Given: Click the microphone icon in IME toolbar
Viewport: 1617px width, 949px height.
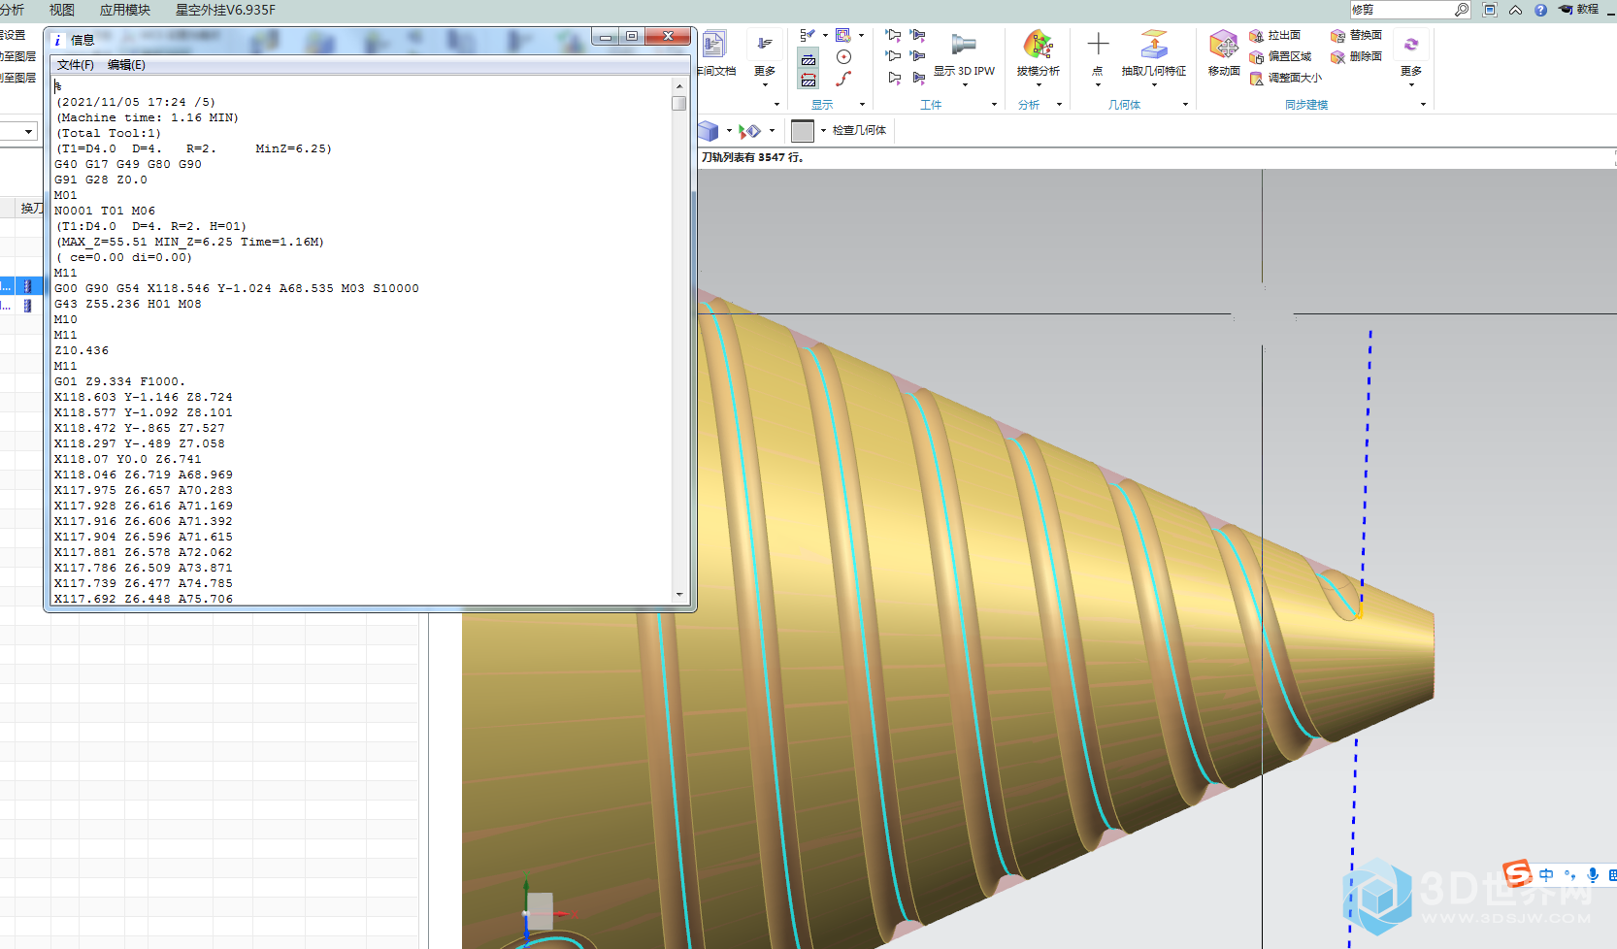Looking at the screenshot, I should point(1593,875).
